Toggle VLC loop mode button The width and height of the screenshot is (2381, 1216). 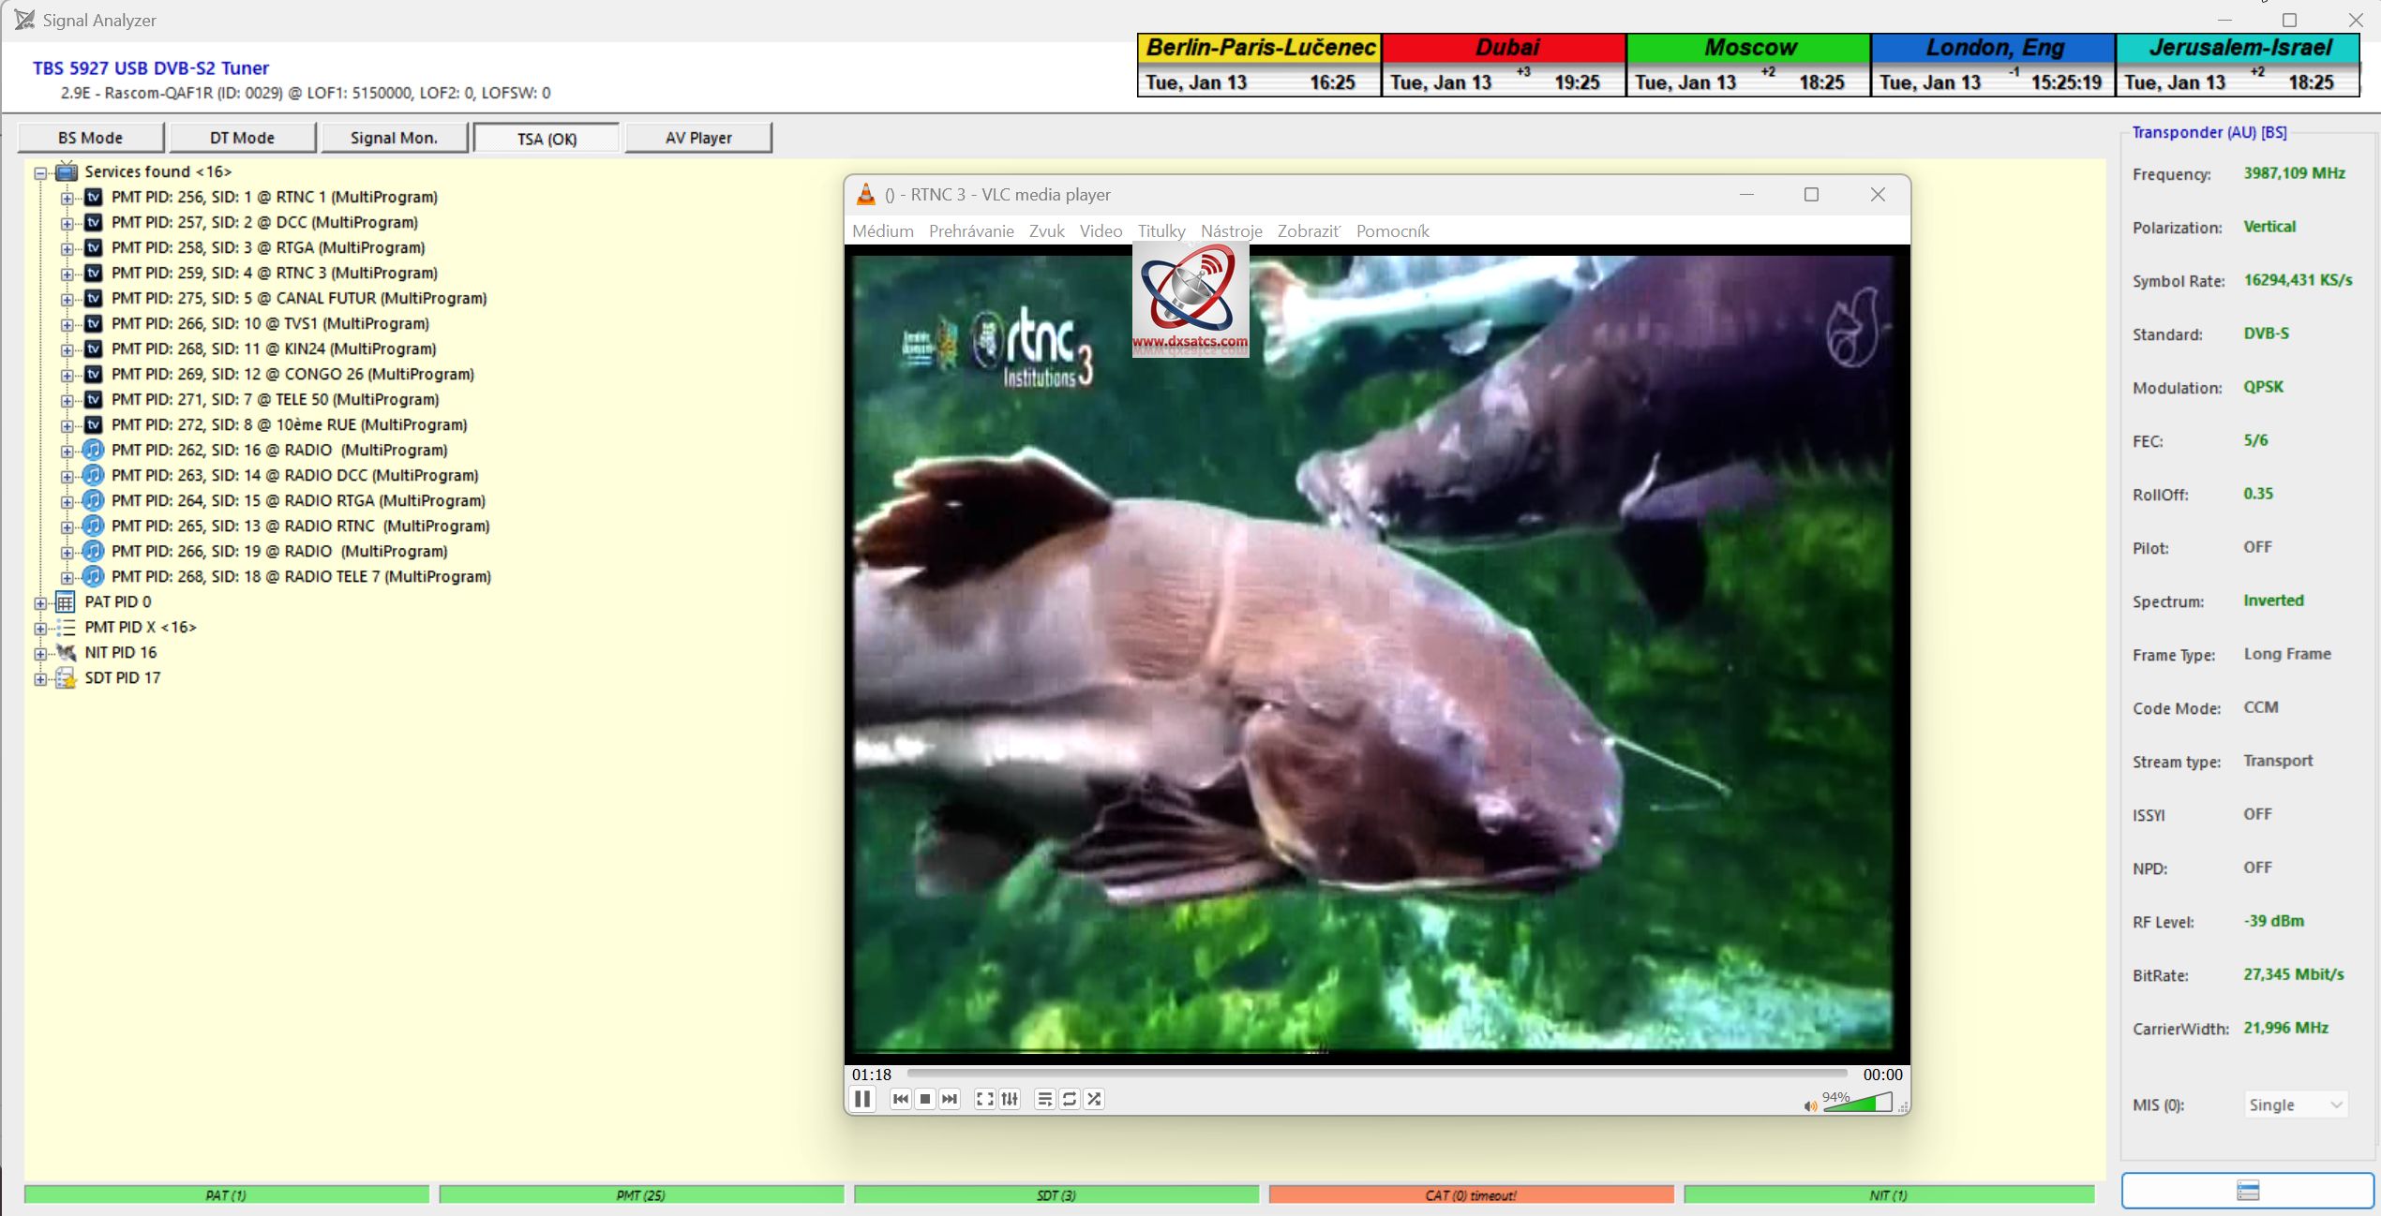click(1070, 1099)
